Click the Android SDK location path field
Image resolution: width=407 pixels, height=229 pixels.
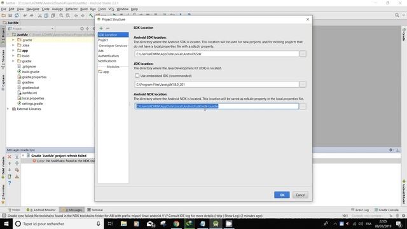(217, 53)
